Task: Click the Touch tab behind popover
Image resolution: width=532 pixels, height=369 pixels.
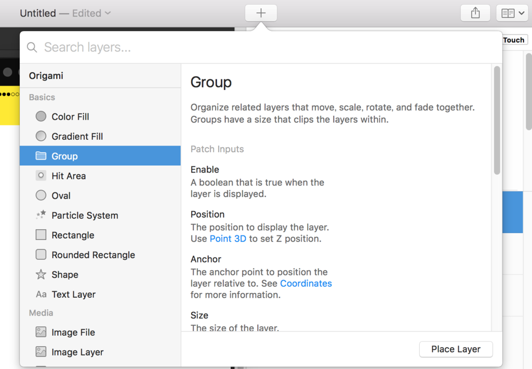Action: (x=514, y=40)
